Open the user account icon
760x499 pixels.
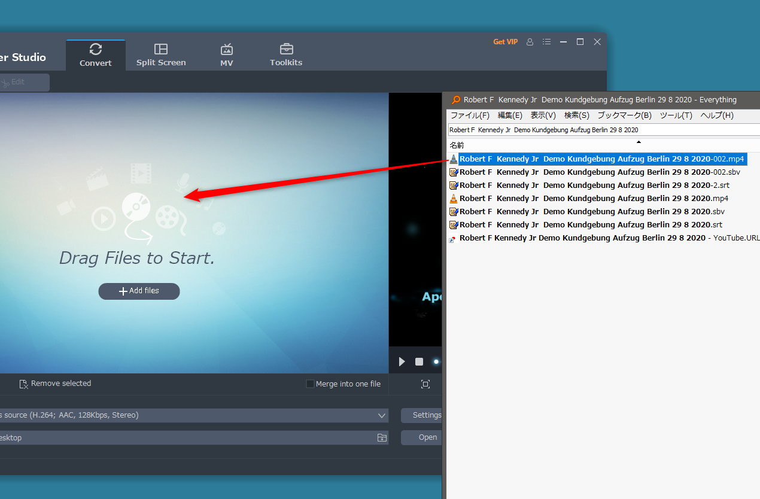pos(530,42)
